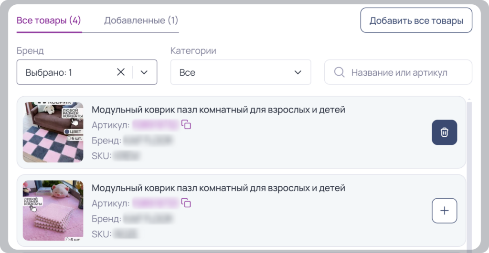The image size is (489, 253).
Task: Click the blurred Артикул value of first product
Action: tap(155, 125)
